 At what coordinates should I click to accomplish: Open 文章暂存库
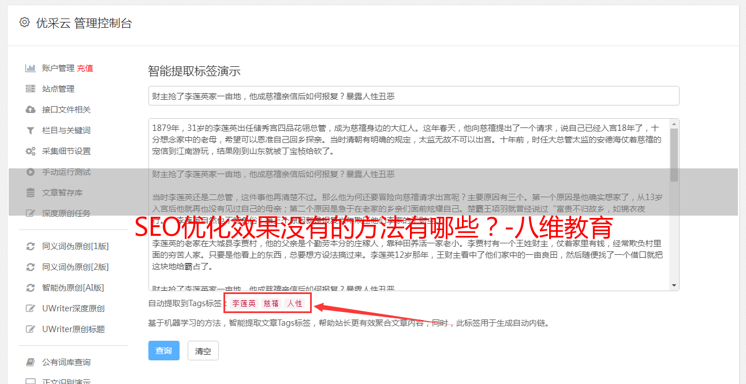coord(62,193)
